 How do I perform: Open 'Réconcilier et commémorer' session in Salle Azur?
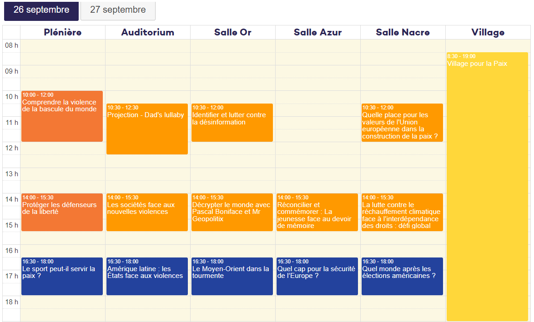tap(317, 212)
